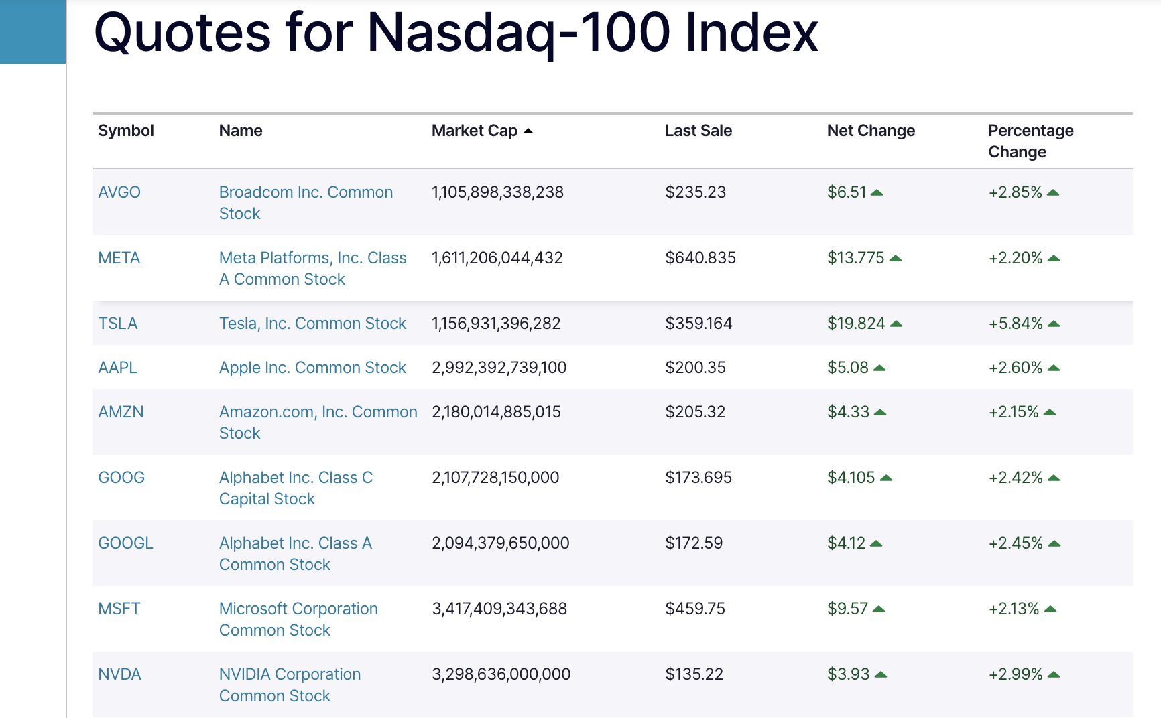
Task: Select the AAPL symbol link
Action: pos(118,368)
